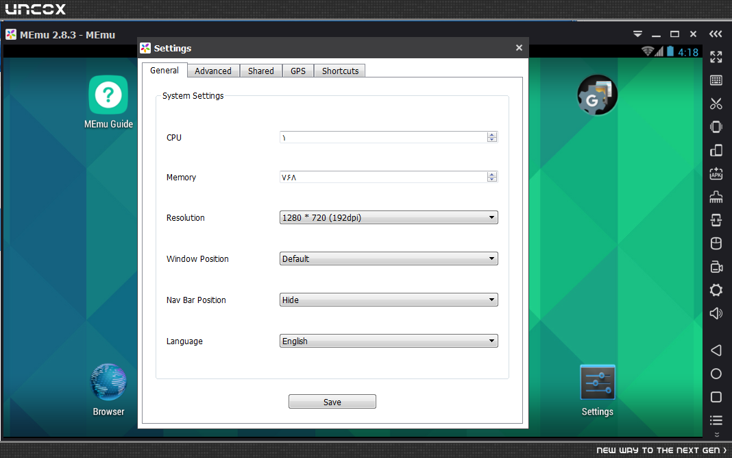
Task: Switch to the Shared tab
Action: click(261, 71)
